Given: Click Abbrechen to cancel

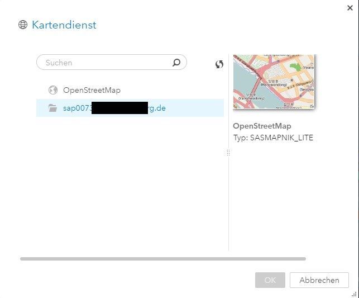Looking at the screenshot, I should point(319,280).
